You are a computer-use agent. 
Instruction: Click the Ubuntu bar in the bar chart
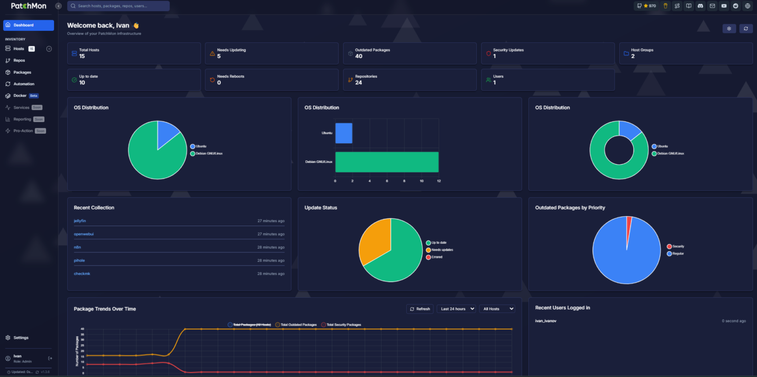point(344,133)
